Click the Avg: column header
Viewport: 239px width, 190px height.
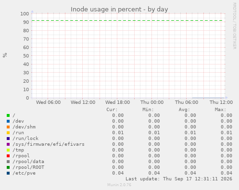click(184, 110)
